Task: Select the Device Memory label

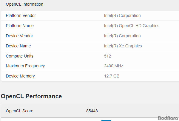Action: (x=20, y=76)
